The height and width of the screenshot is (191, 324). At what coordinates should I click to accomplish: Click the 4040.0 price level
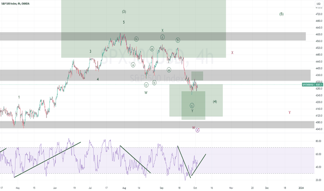(x=319, y=129)
